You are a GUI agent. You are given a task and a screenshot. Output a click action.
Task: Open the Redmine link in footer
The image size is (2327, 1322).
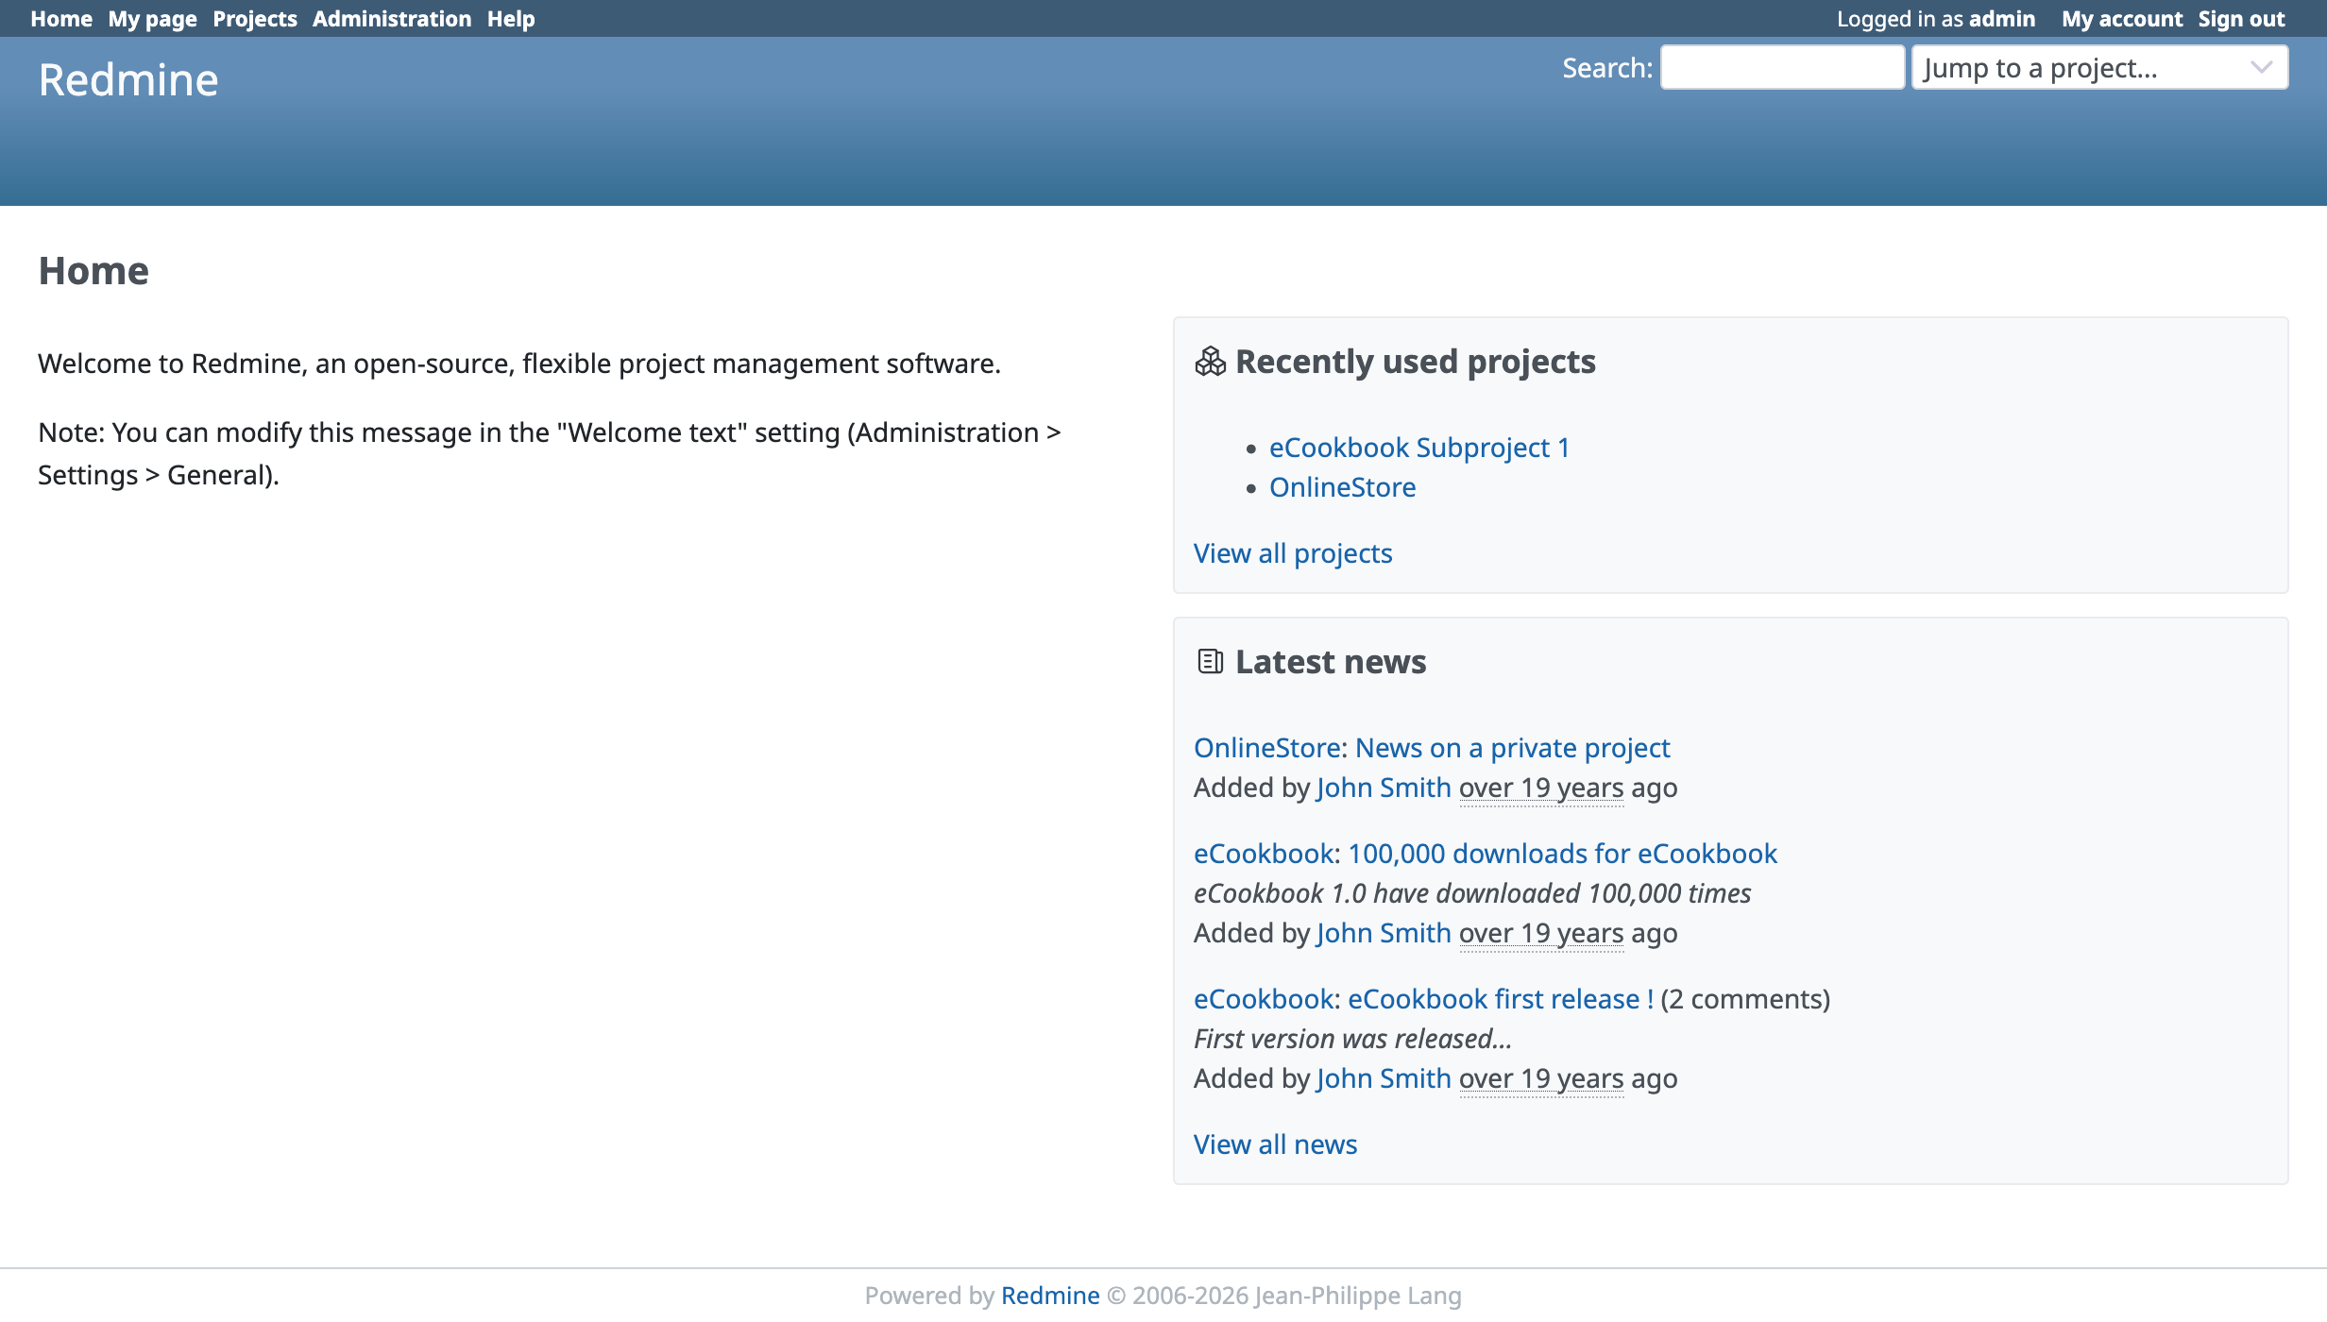click(1049, 1296)
